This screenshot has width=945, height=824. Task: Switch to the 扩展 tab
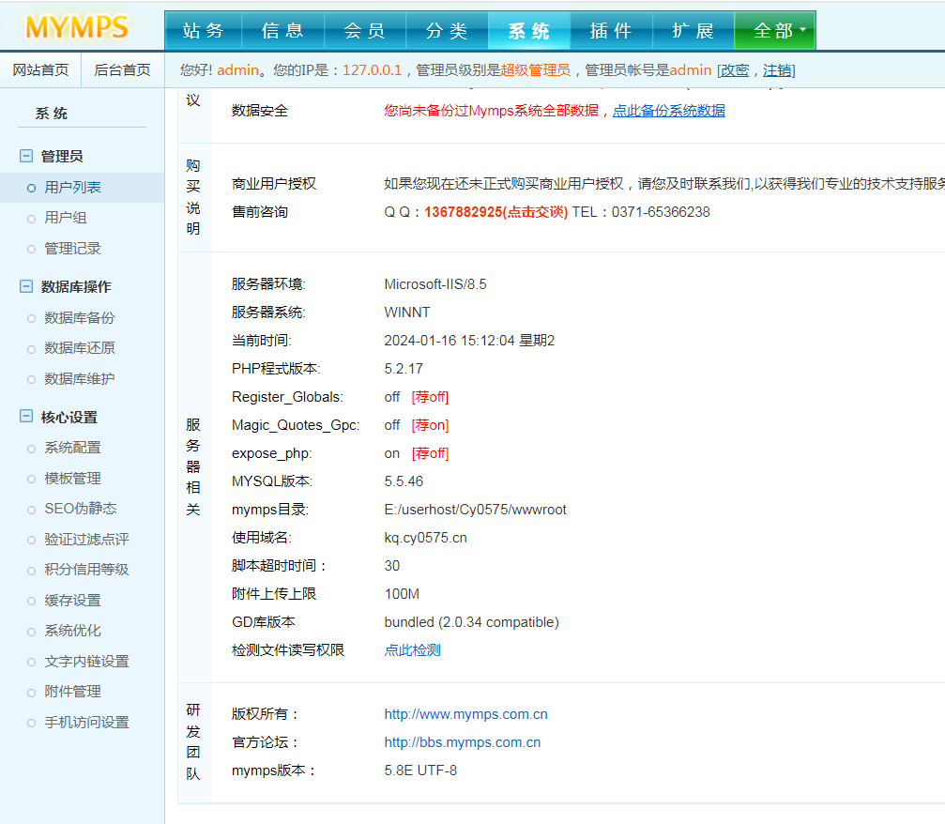[x=694, y=31]
